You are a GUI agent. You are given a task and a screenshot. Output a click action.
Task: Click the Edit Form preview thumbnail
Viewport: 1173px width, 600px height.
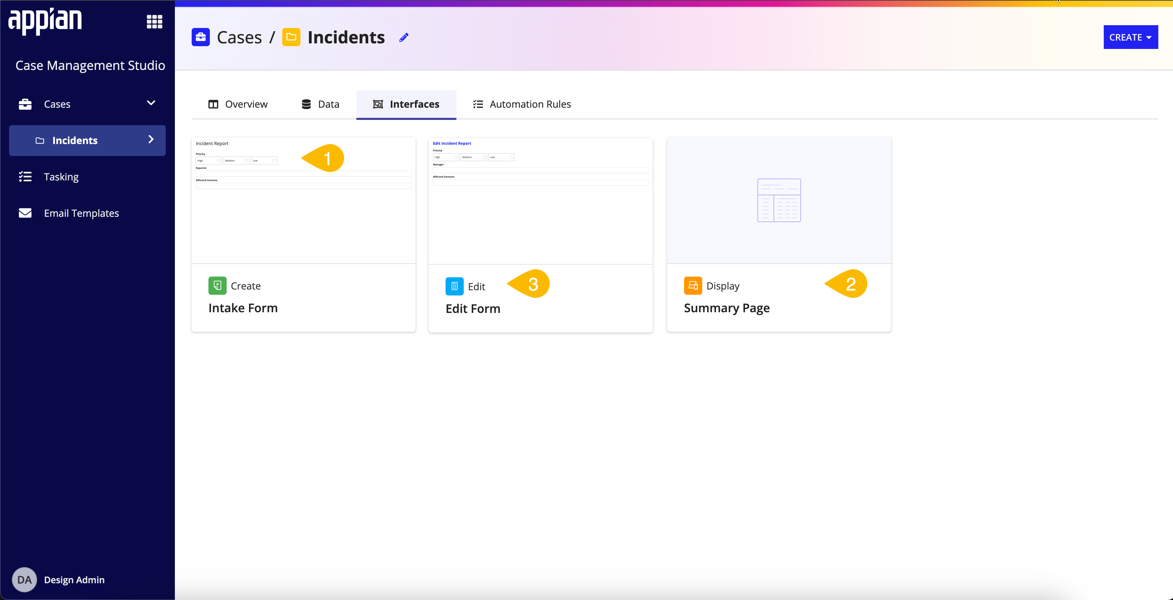click(x=540, y=201)
